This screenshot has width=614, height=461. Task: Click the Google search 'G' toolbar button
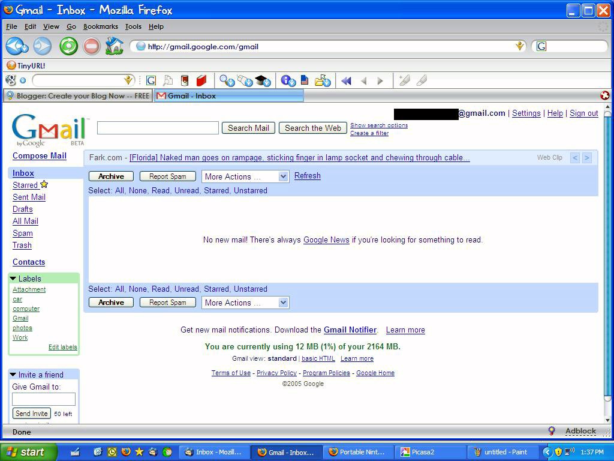pos(151,81)
